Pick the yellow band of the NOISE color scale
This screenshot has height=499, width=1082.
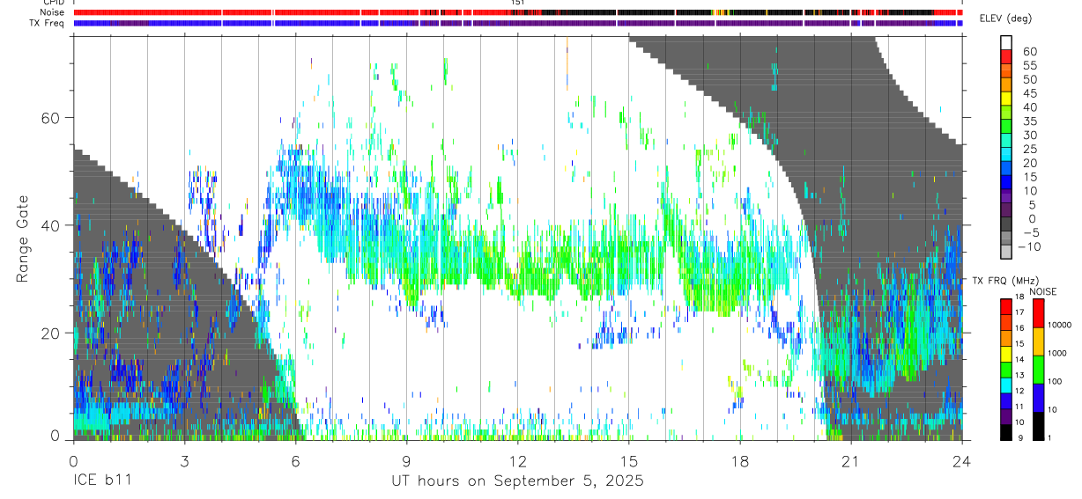point(1038,341)
